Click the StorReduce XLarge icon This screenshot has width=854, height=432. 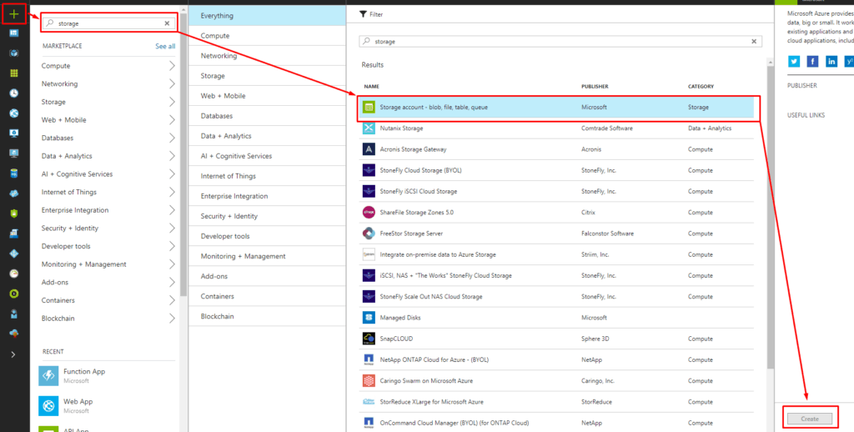pos(369,401)
